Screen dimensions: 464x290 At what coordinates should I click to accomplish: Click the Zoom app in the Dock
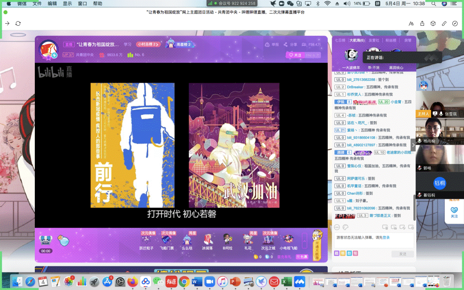pyautogui.click(x=210, y=282)
